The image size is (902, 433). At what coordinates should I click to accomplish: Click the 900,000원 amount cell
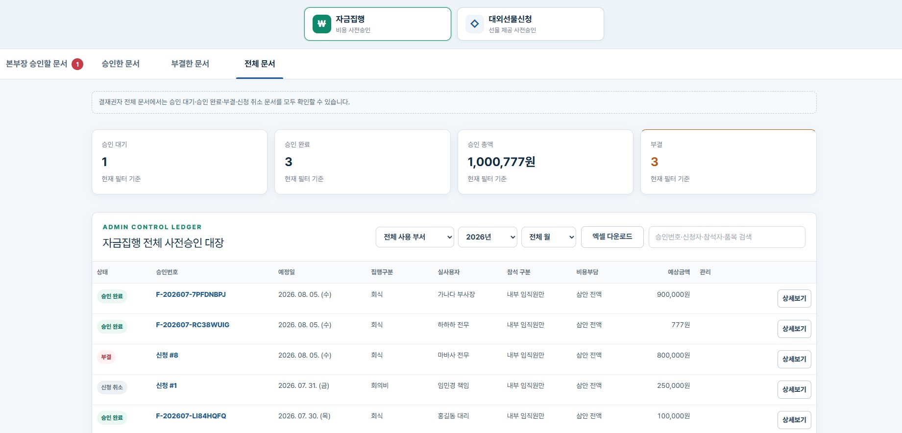point(674,294)
